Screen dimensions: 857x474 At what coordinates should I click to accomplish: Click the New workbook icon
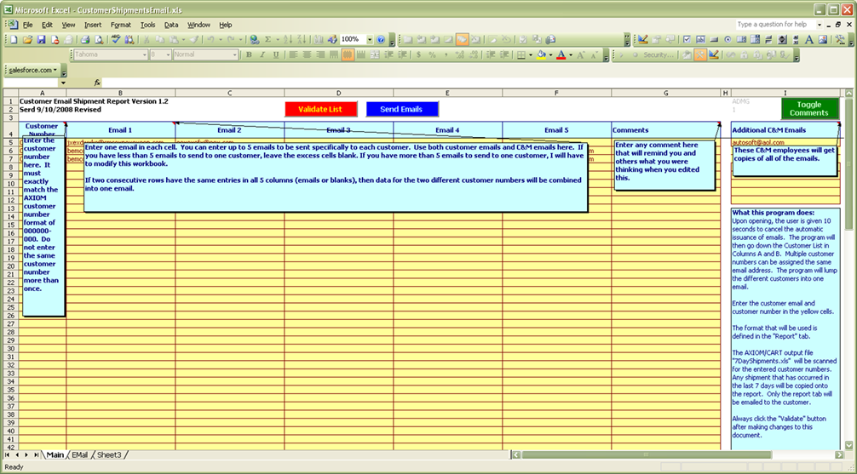[14, 39]
